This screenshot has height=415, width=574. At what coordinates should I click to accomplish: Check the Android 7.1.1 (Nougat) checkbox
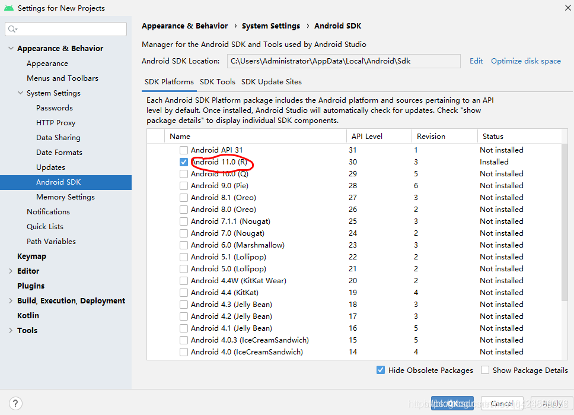tap(184, 221)
